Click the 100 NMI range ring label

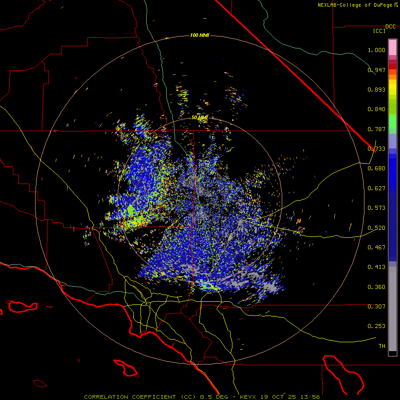pyautogui.click(x=200, y=35)
